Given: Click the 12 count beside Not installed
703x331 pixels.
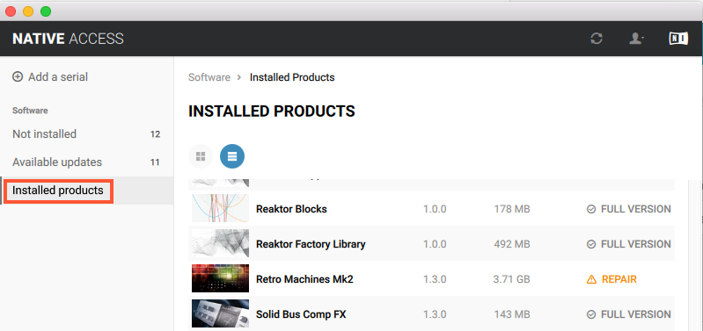Looking at the screenshot, I should coord(155,134).
